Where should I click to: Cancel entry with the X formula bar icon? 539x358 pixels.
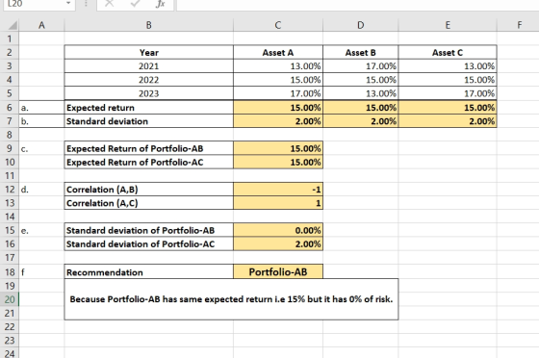pos(110,4)
